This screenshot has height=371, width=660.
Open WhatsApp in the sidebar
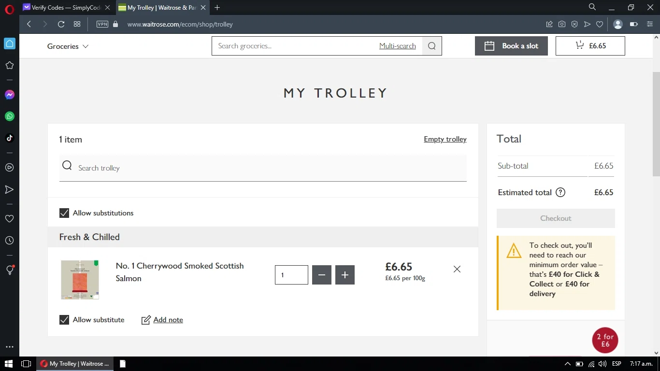(x=9, y=116)
